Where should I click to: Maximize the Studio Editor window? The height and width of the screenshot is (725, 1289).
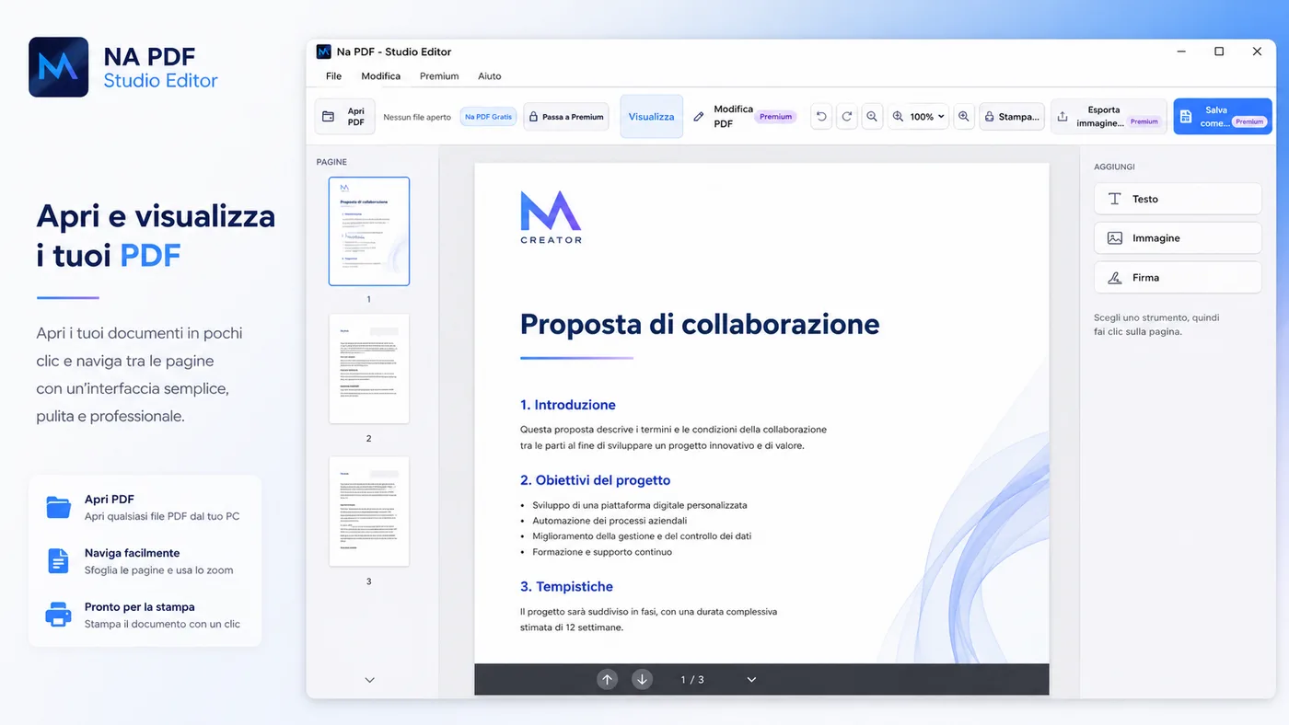pyautogui.click(x=1219, y=52)
